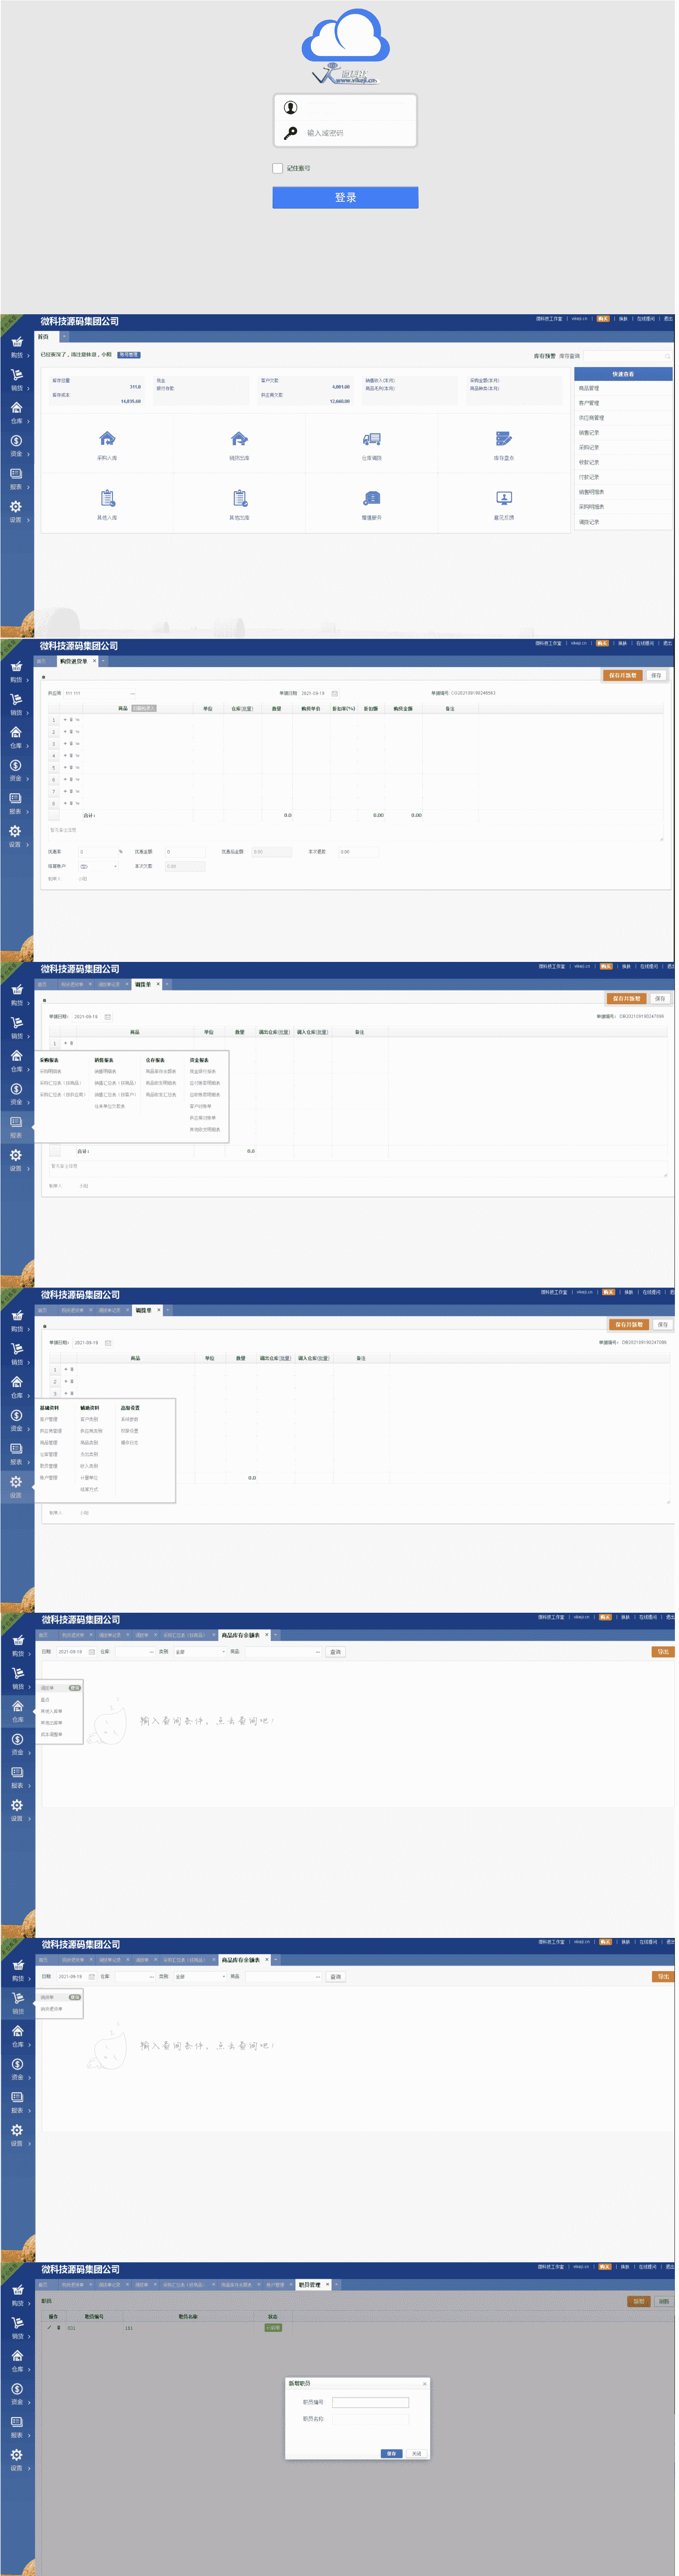679x2576 pixels.
Task: Open 类别 dropdown on screen with 仓库 flyout
Action: pos(200,1652)
